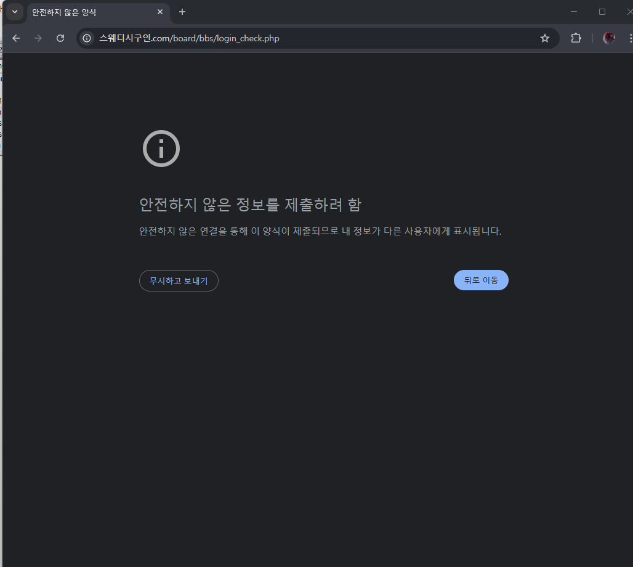Minimize the Chrome window
The height and width of the screenshot is (567, 633).
point(574,12)
